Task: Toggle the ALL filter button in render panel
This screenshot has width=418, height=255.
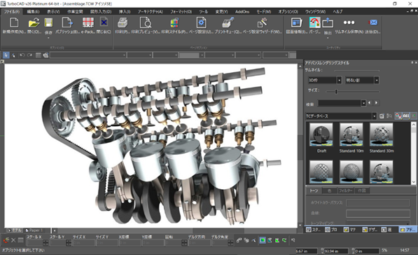Action: coord(405,116)
